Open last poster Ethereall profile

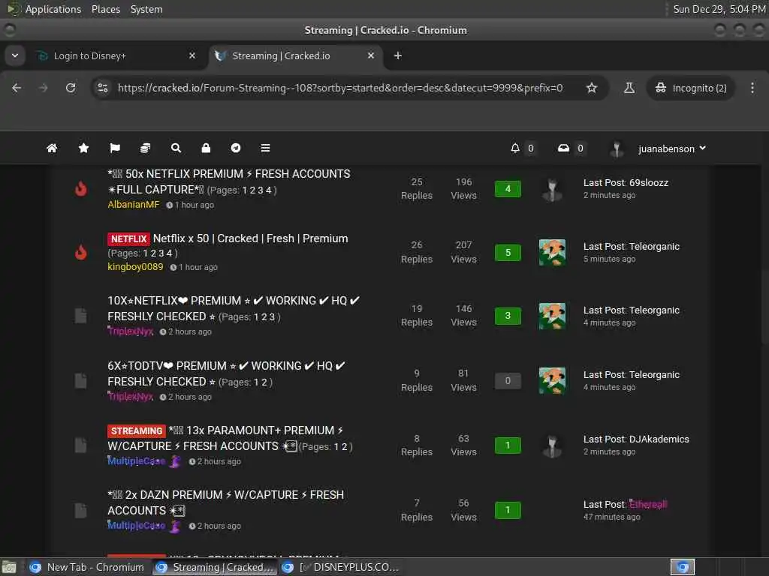[x=648, y=504]
